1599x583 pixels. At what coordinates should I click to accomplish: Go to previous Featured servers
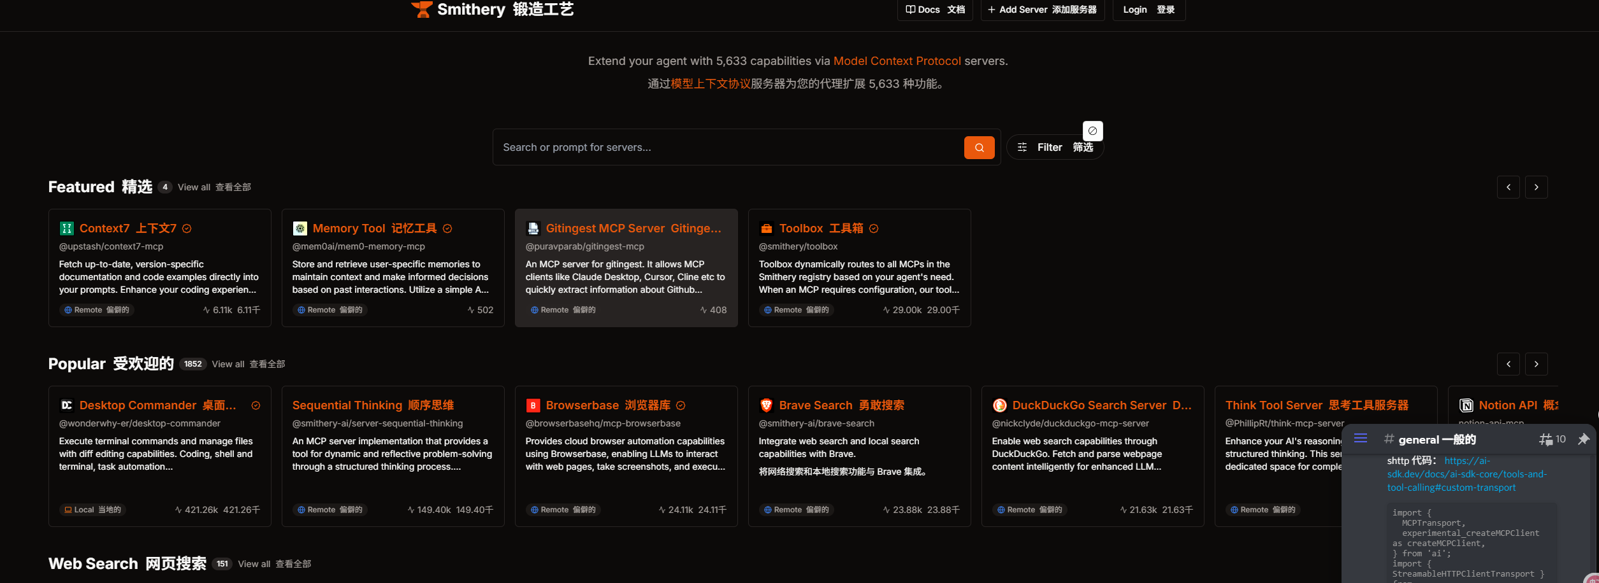pyautogui.click(x=1508, y=187)
